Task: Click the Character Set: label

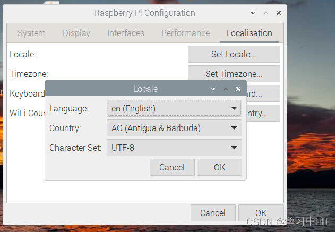Action: 75,148
